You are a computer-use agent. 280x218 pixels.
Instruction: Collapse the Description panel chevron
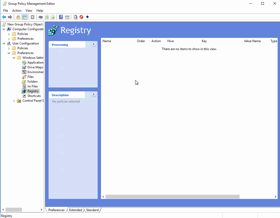[94, 94]
